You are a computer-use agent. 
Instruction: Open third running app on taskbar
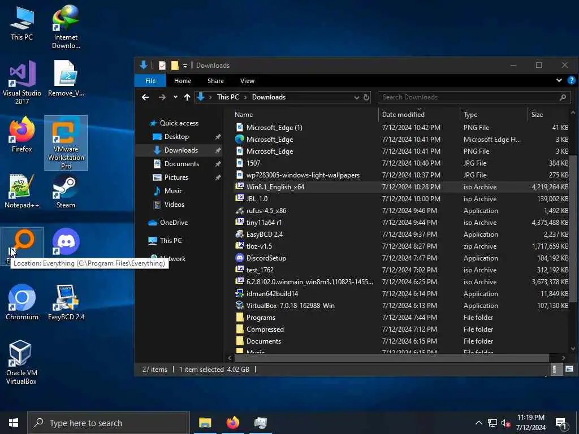pos(260,423)
